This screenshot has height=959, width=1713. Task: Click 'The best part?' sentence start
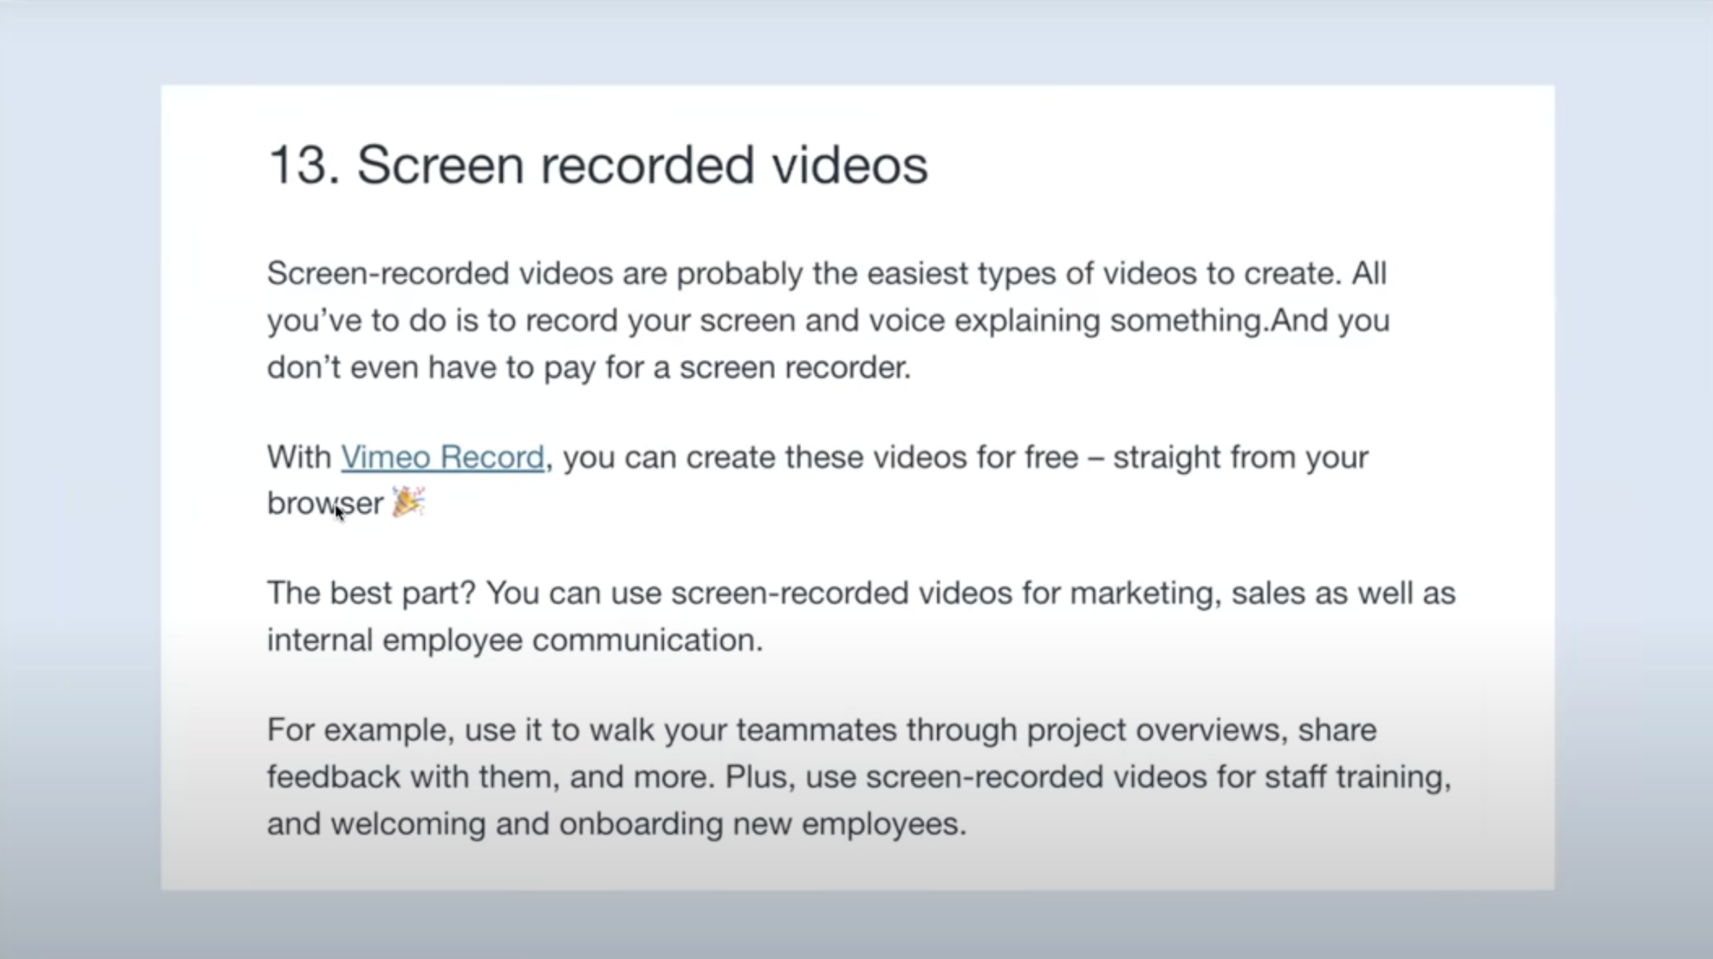pyautogui.click(x=370, y=593)
